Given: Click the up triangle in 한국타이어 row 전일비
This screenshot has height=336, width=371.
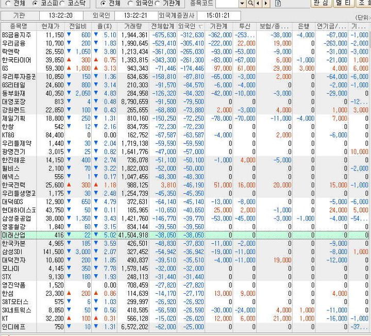Looking at the screenshot, I should click(69, 60).
